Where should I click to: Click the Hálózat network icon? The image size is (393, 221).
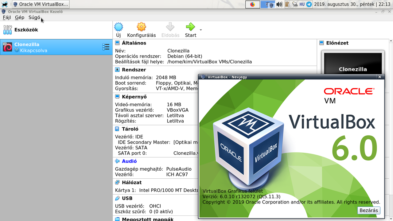pos(117,182)
